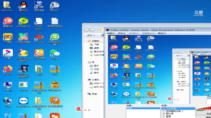Open 最近访问 in Explorer sidebar

coord(97,51)
